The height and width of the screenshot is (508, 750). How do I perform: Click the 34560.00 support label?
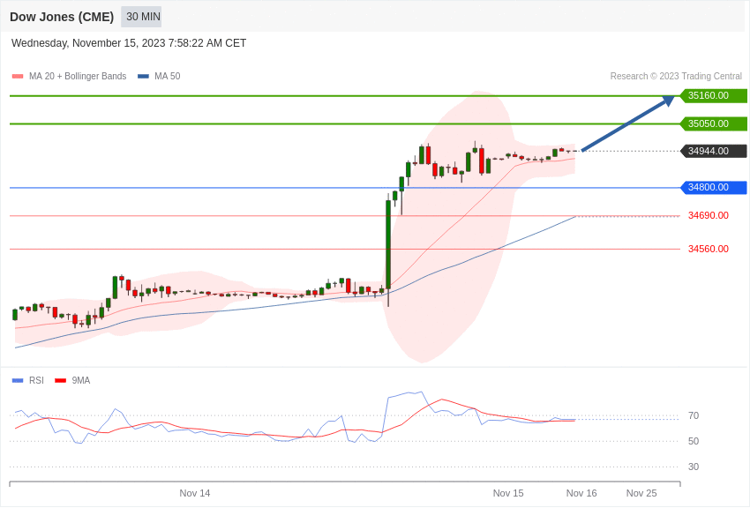coord(709,249)
